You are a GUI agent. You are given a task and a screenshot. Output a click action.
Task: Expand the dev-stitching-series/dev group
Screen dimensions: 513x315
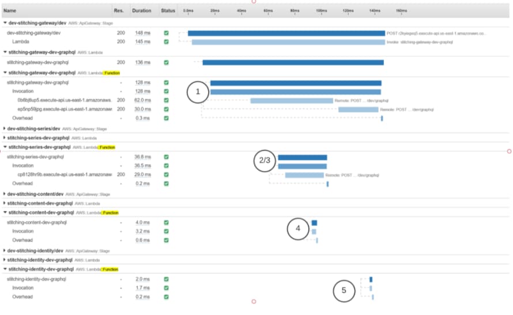4,128
